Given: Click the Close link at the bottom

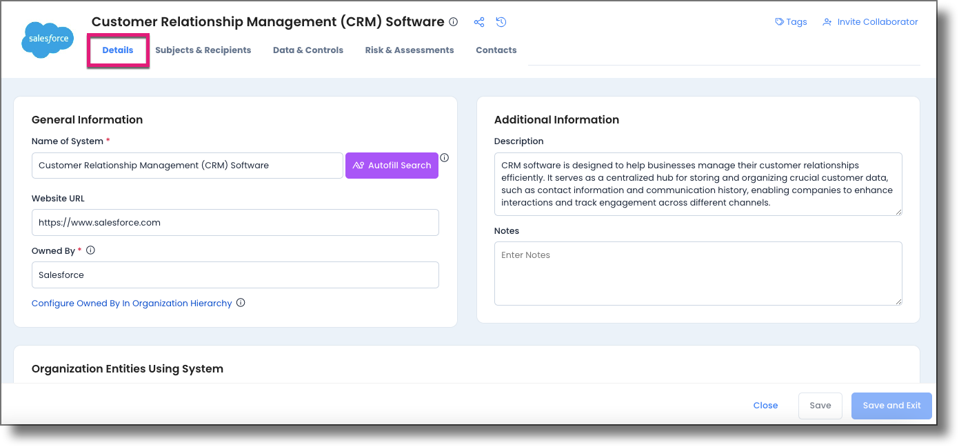Looking at the screenshot, I should (x=765, y=406).
